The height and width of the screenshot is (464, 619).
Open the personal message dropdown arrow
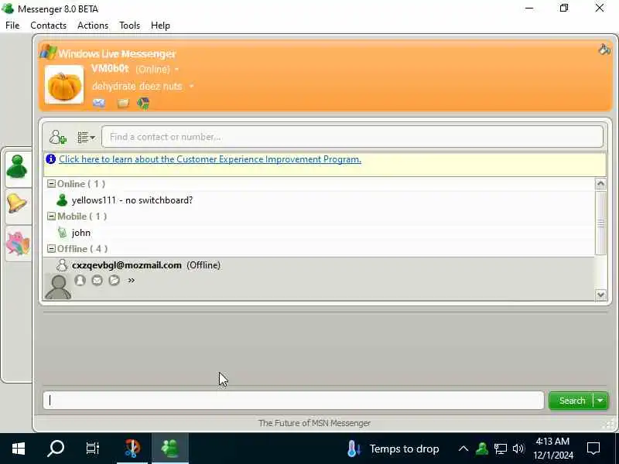coord(191,86)
